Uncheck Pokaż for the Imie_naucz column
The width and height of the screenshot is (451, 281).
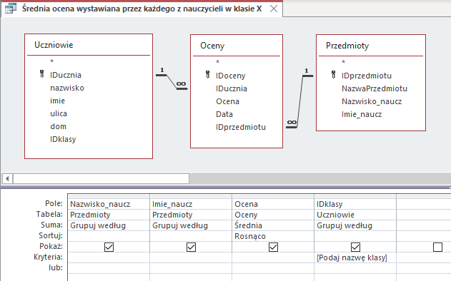(x=192, y=247)
